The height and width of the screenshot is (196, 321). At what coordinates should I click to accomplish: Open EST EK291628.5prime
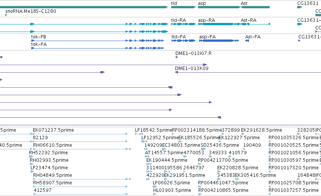coord(261,130)
